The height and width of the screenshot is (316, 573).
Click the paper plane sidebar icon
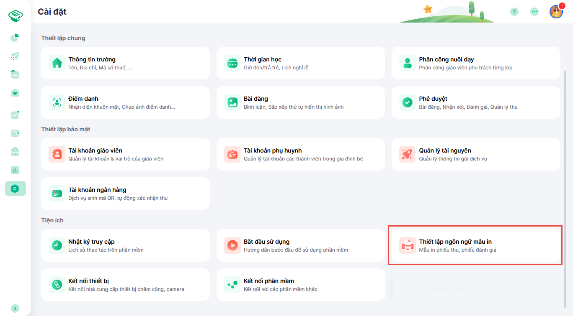pos(15,56)
